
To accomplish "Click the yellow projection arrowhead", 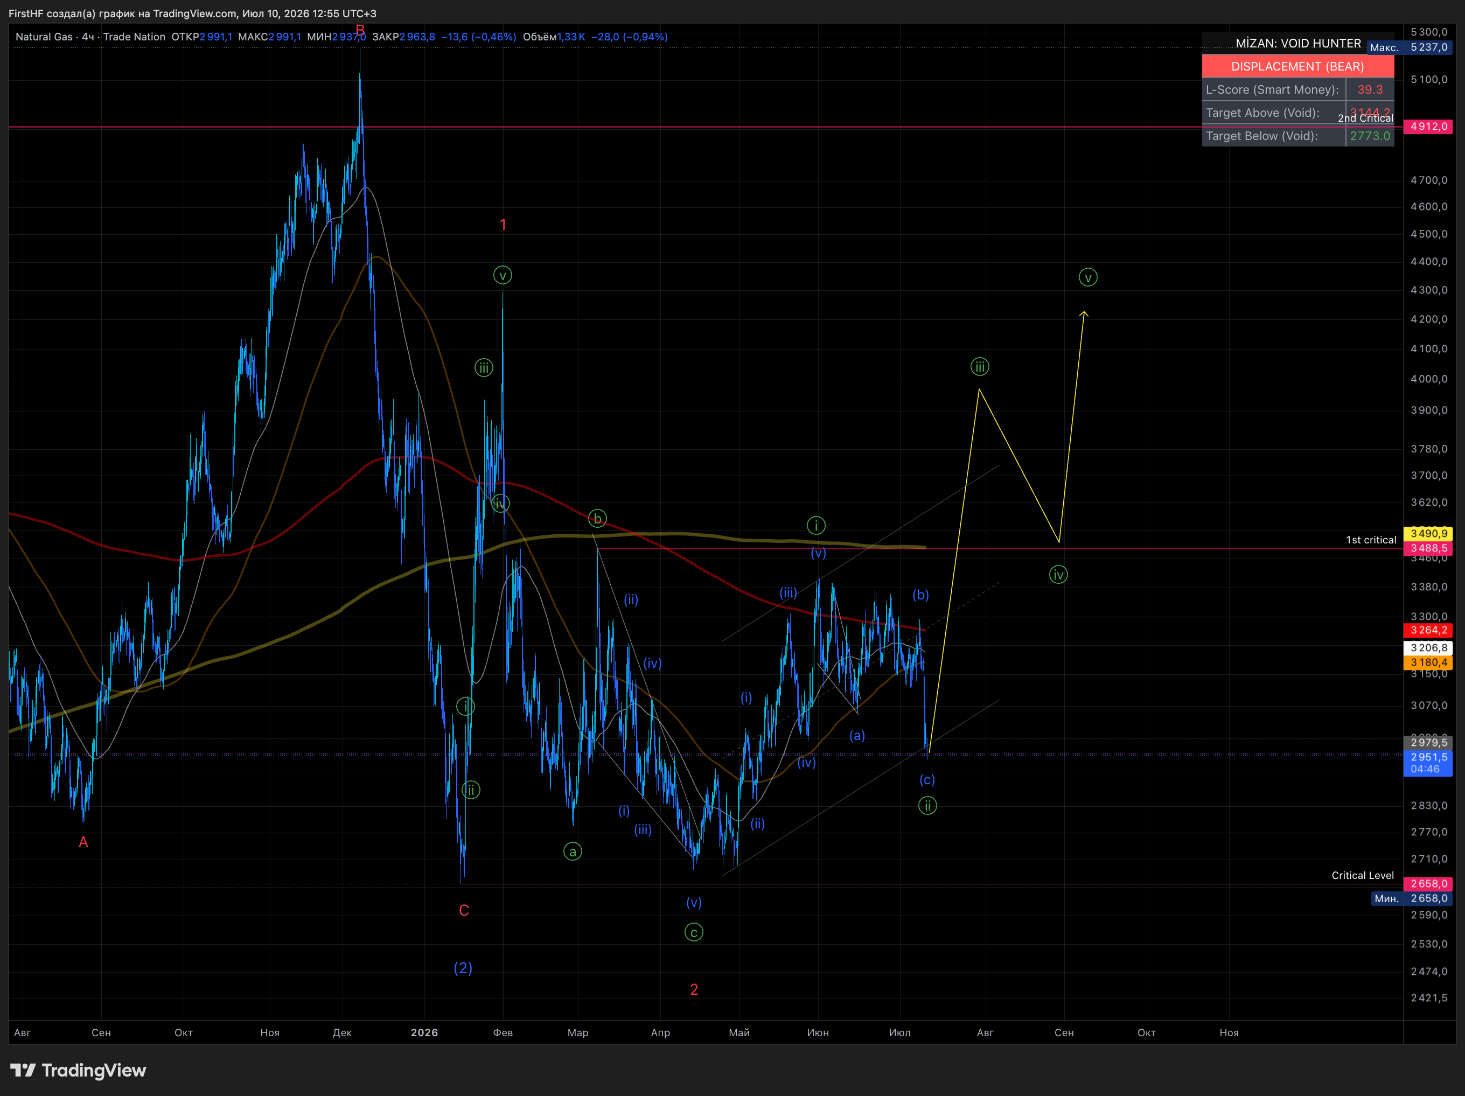I will tap(1084, 313).
